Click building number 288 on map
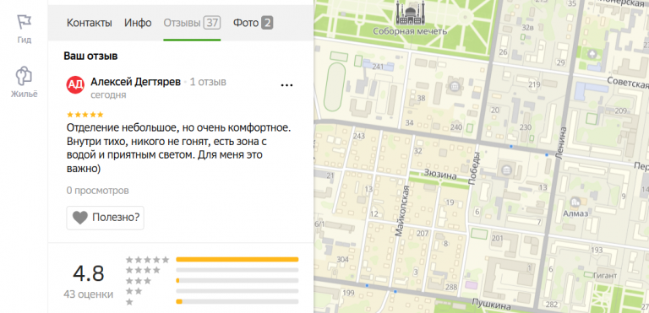This screenshot has height=313, width=649. tap(451, 287)
